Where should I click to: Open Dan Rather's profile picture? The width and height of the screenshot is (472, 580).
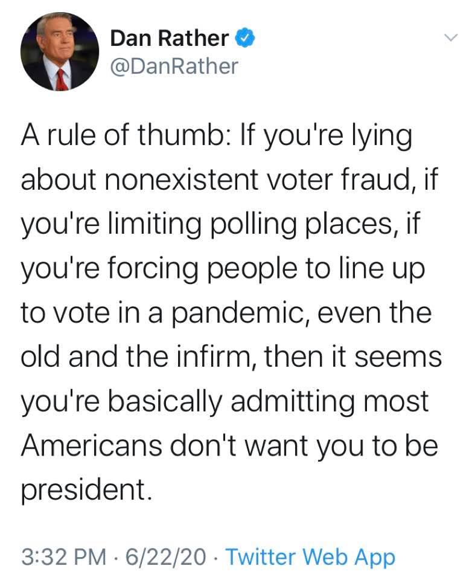click(x=60, y=51)
